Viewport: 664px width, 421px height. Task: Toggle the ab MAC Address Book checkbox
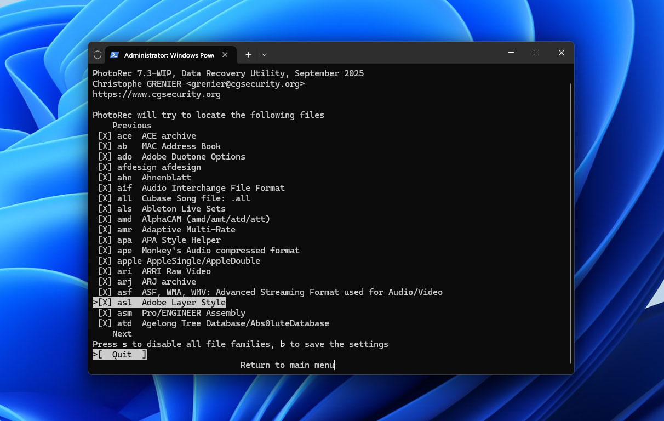click(105, 146)
